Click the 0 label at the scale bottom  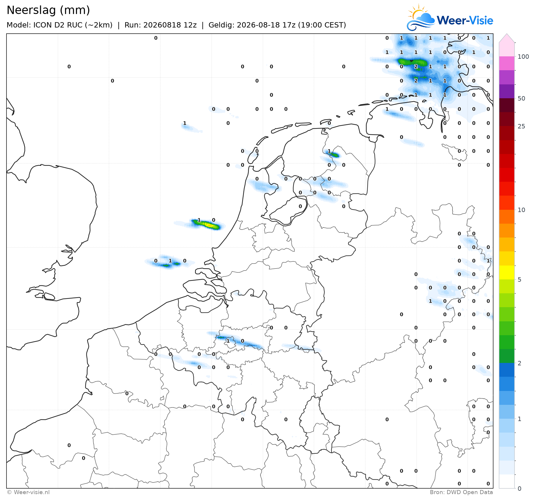[x=519, y=489]
